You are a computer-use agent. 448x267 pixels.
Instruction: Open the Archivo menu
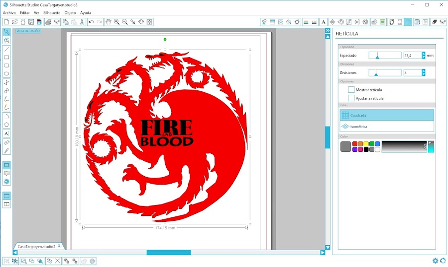9,13
